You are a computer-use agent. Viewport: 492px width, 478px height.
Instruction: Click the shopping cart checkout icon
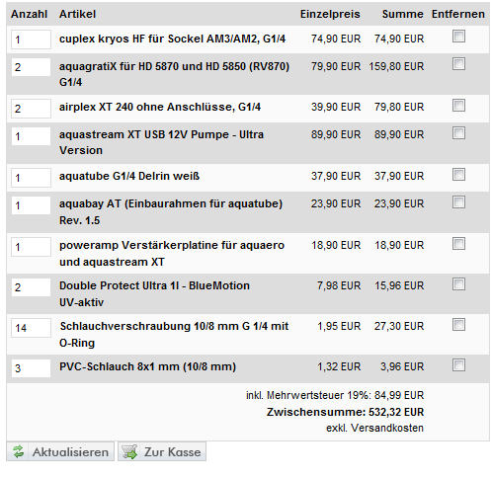(x=129, y=451)
